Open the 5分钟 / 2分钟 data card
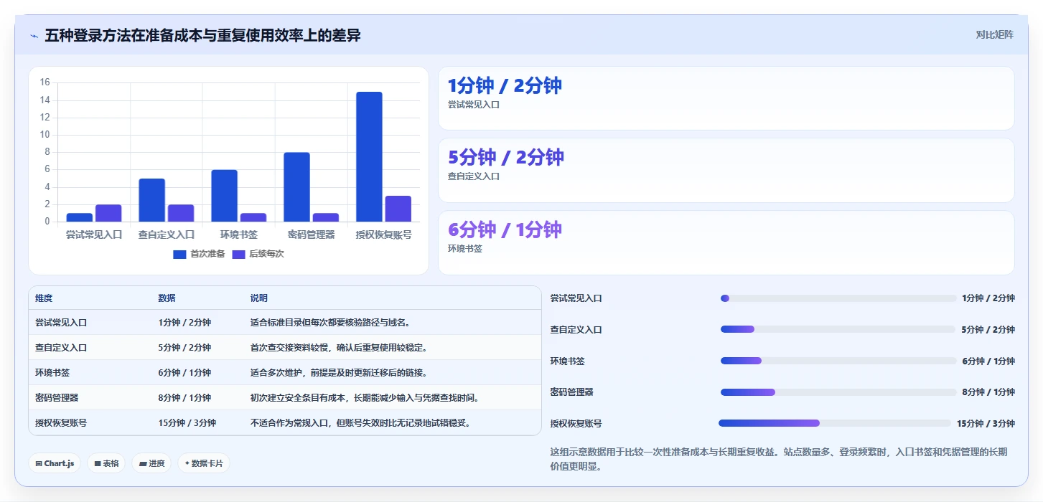The image size is (1043, 502). [x=726, y=171]
